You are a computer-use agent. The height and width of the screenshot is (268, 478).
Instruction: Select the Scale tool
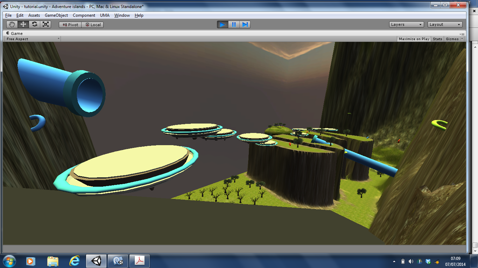pyautogui.click(x=45, y=24)
